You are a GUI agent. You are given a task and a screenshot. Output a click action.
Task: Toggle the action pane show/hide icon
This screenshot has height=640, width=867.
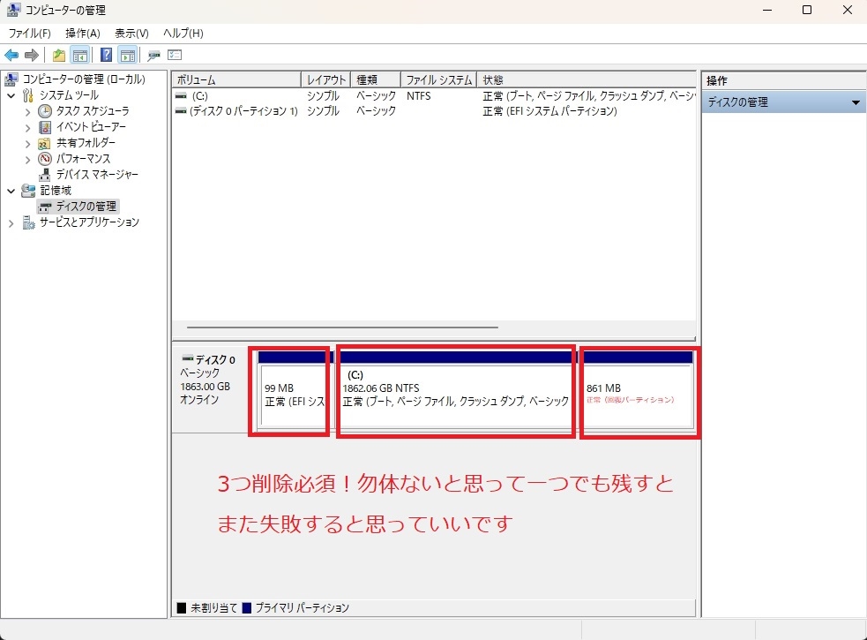point(128,56)
